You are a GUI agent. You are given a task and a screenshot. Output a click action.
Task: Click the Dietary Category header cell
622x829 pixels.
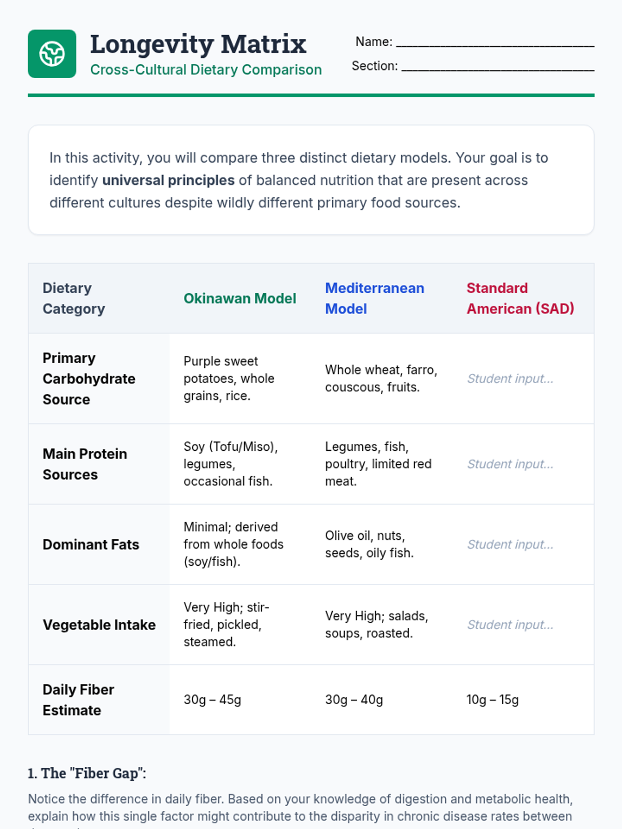tap(74, 298)
